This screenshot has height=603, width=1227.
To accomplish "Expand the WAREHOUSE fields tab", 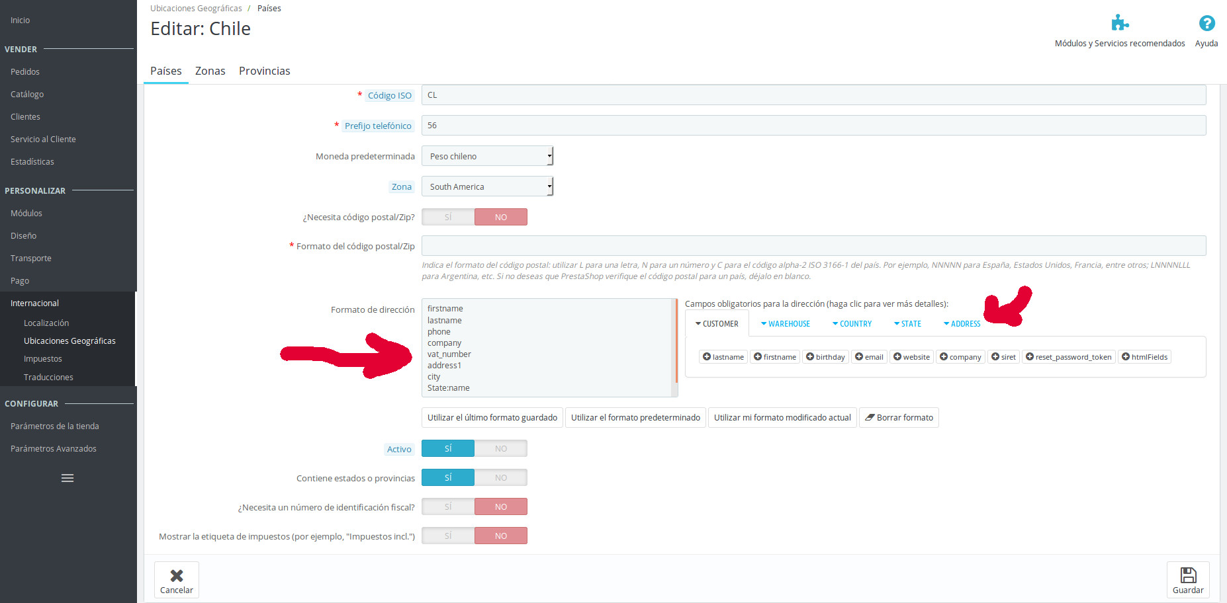I will (786, 324).
